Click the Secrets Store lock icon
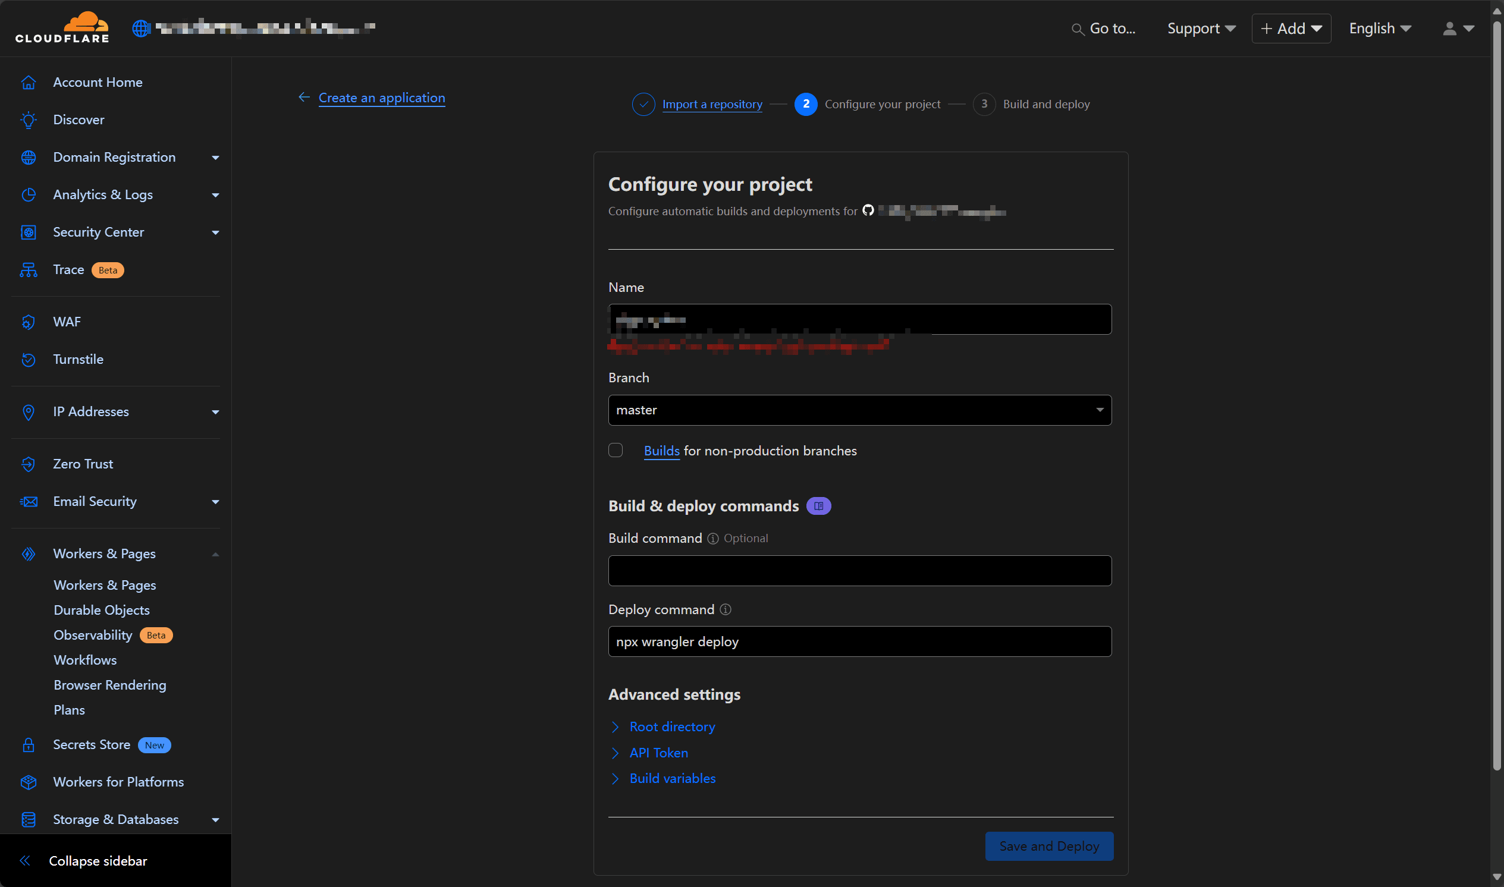Screen dimensions: 1504x887 [x=28, y=746]
